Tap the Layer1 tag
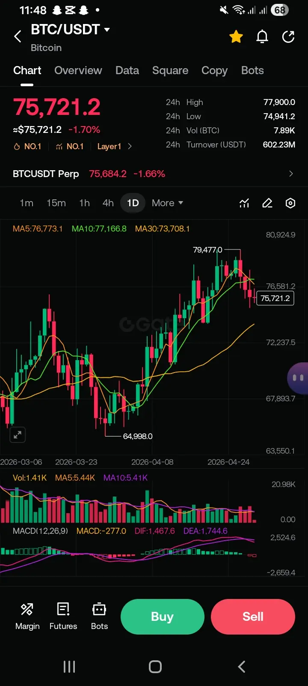The width and height of the screenshot is (308, 686). 109,147
